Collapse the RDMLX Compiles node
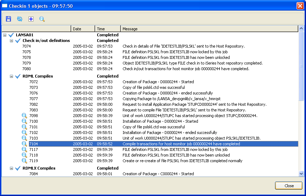This screenshot has width=306, height=196. (11, 168)
